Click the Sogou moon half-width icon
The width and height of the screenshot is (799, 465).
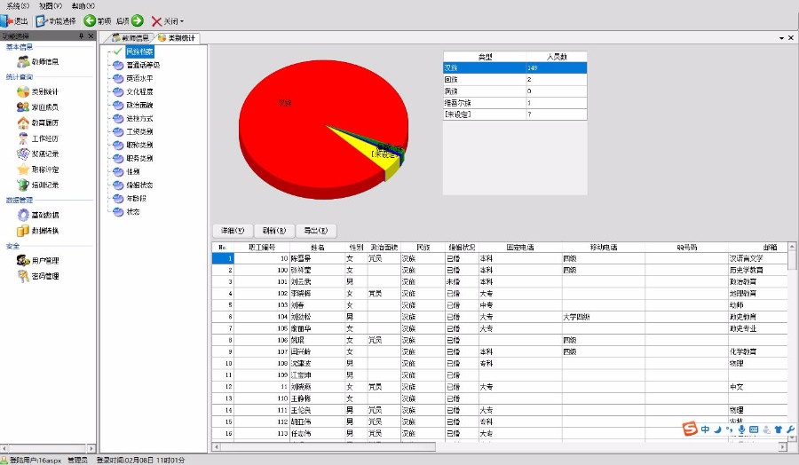pos(717,430)
